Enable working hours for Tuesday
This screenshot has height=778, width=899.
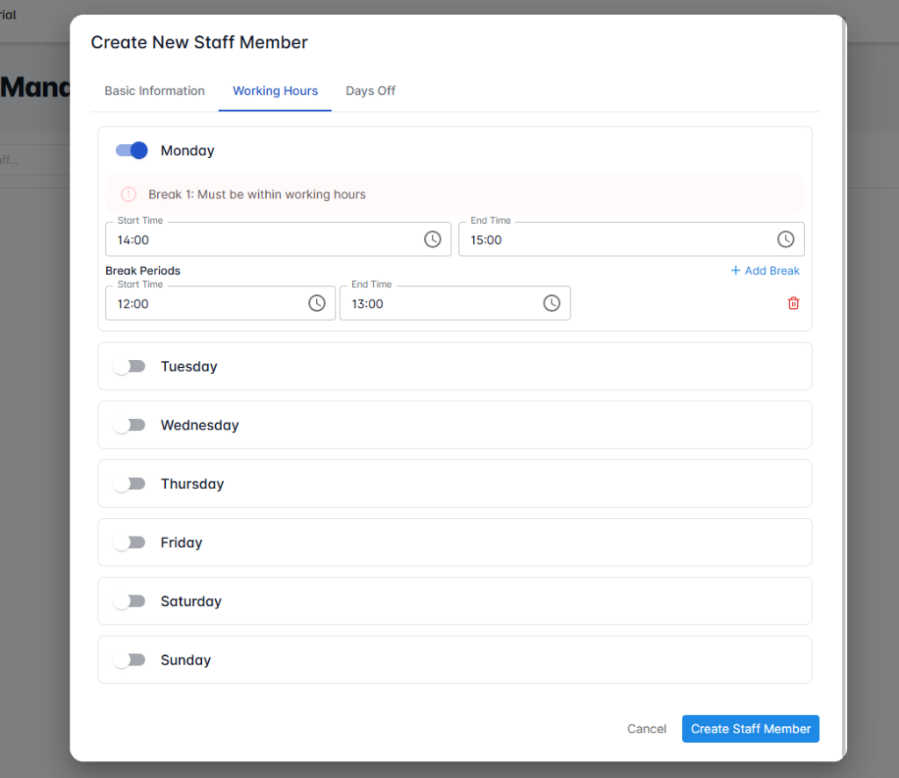(130, 366)
